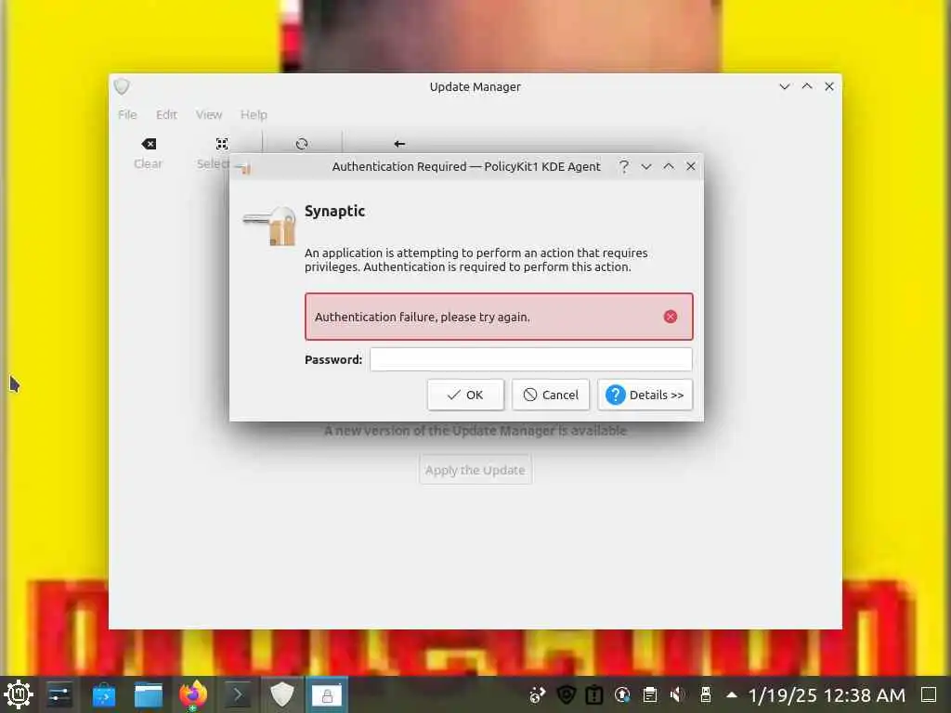Screen dimensions: 951x713
Task: Click the notifications info tray icon
Action: (x=593, y=694)
